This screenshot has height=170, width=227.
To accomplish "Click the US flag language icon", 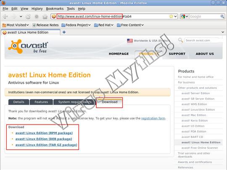I will [130, 40].
